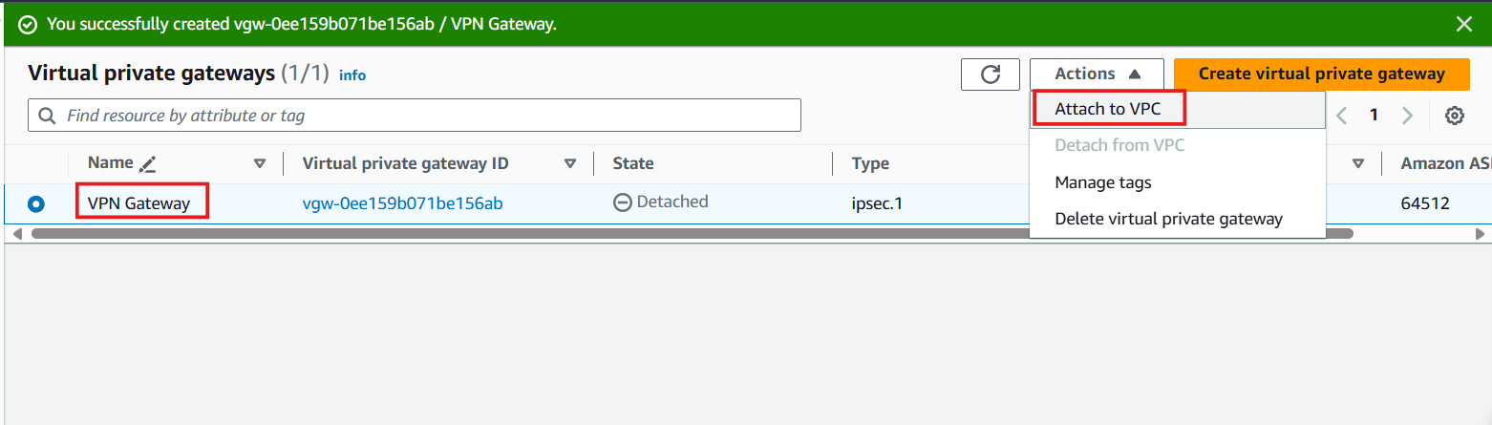1492x425 pixels.
Task: Open the vgw-0ee159b071be156ab gateway link
Action: pyautogui.click(x=402, y=203)
